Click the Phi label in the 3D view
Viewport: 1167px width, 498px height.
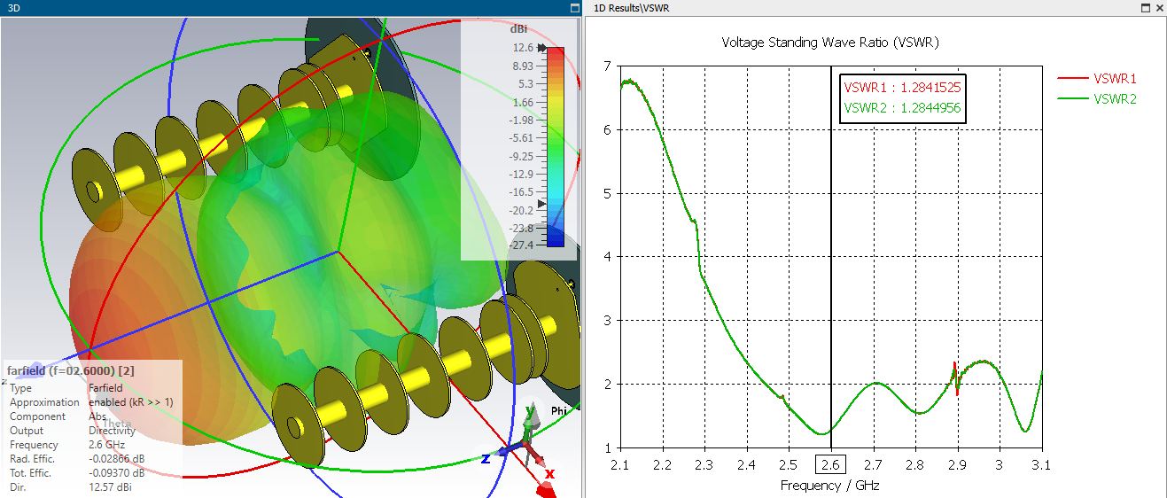559,411
